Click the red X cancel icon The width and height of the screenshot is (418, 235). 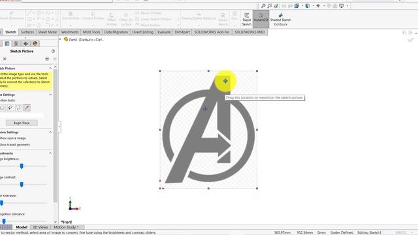[5, 59]
